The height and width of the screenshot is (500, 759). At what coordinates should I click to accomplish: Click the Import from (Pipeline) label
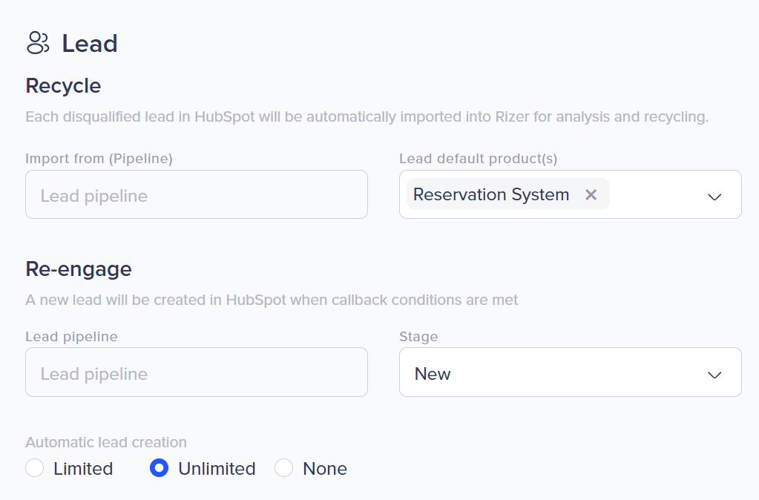coord(99,158)
